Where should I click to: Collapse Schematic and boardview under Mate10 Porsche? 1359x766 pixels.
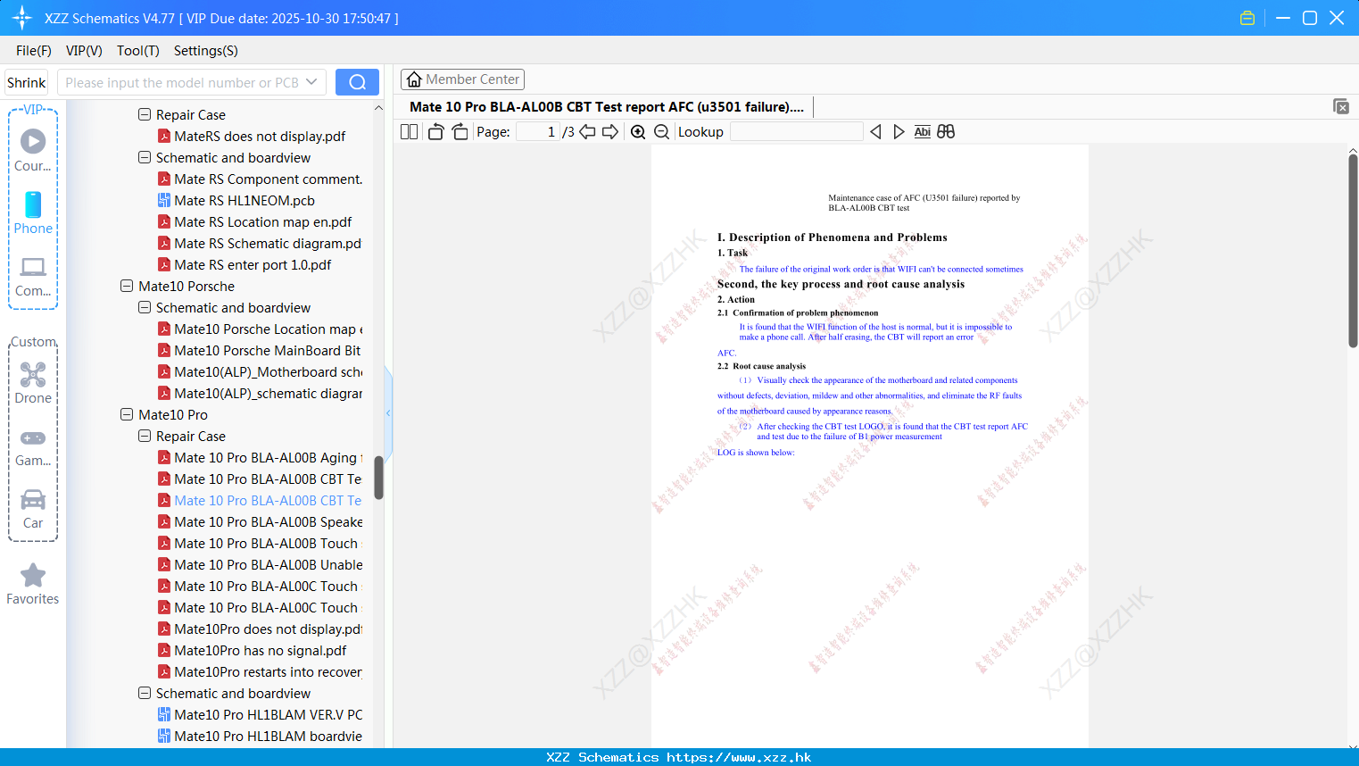point(145,308)
